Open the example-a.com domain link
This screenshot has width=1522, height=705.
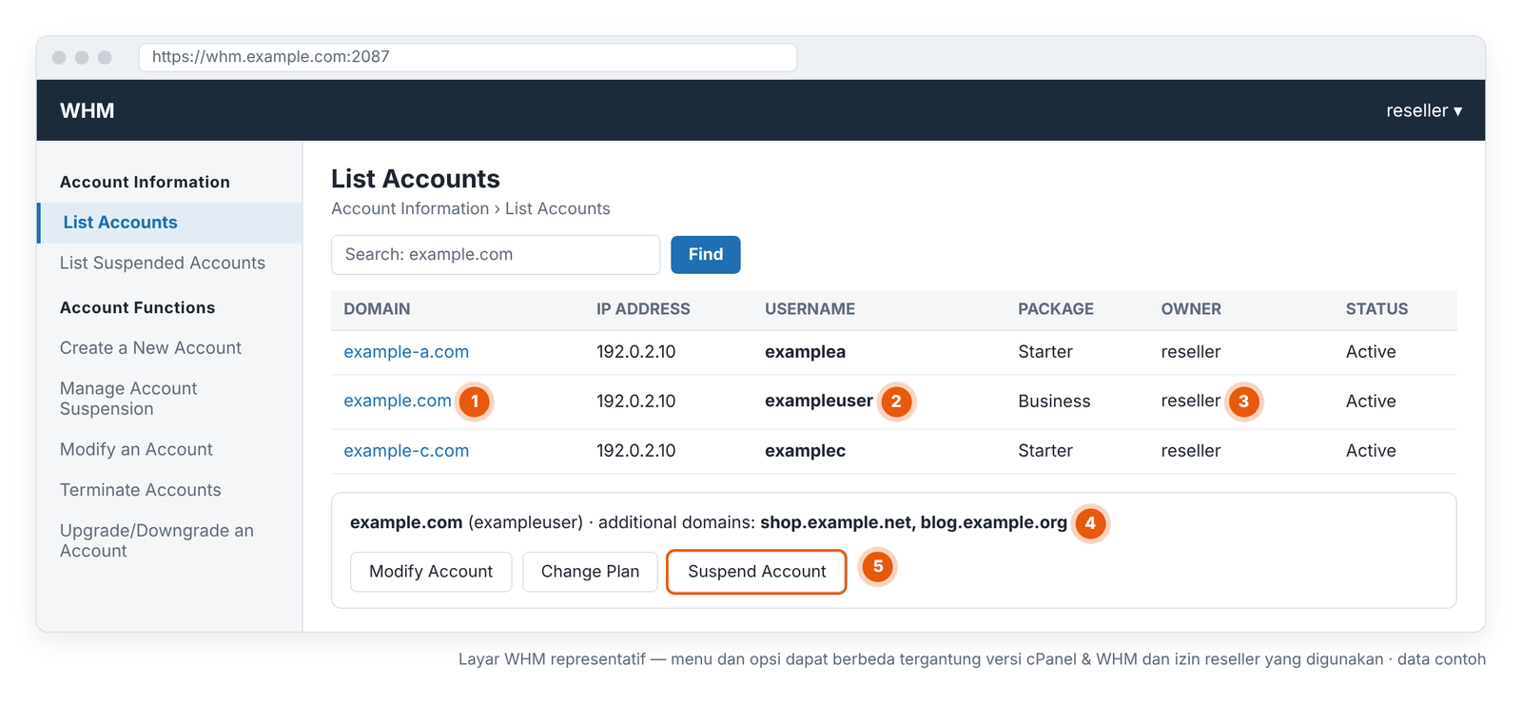[x=406, y=352]
